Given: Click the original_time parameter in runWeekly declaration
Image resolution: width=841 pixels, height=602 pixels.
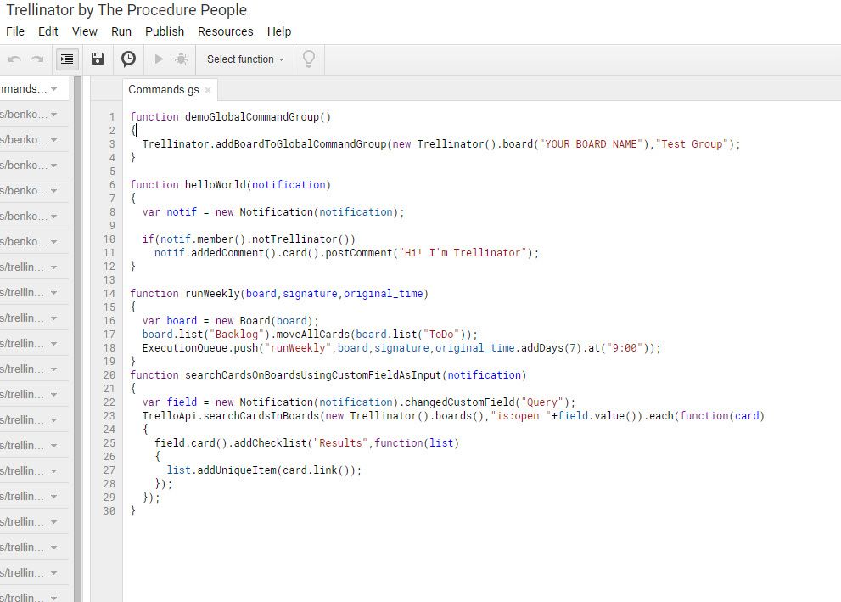Looking at the screenshot, I should (x=383, y=294).
